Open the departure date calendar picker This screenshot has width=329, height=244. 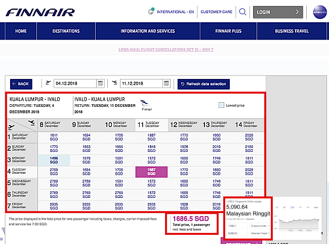(x=100, y=84)
